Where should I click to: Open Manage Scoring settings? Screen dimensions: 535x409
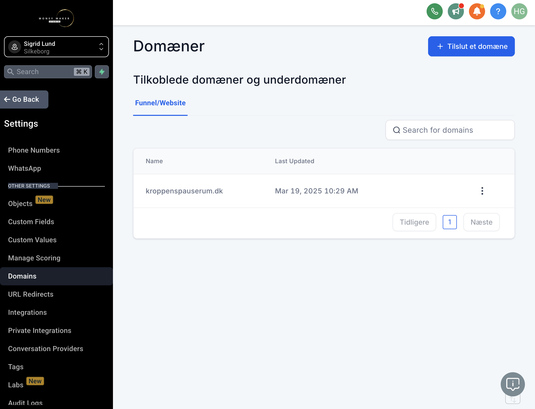point(34,258)
